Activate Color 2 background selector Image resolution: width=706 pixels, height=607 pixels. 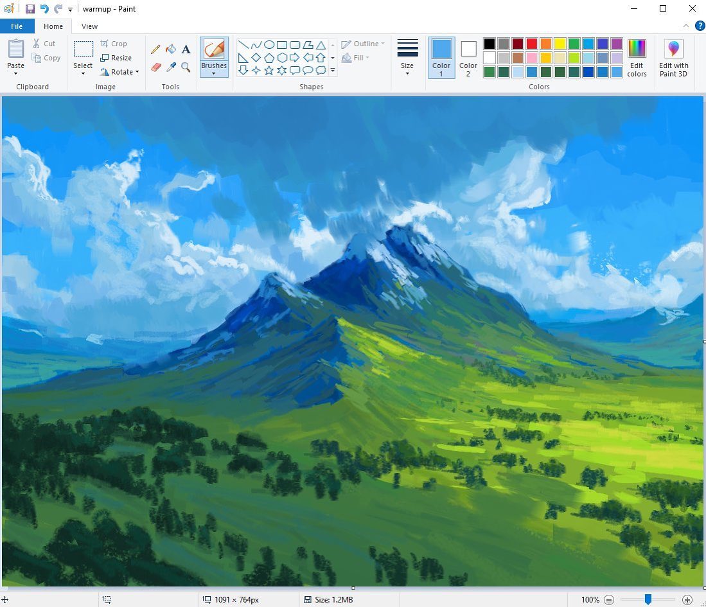click(468, 58)
